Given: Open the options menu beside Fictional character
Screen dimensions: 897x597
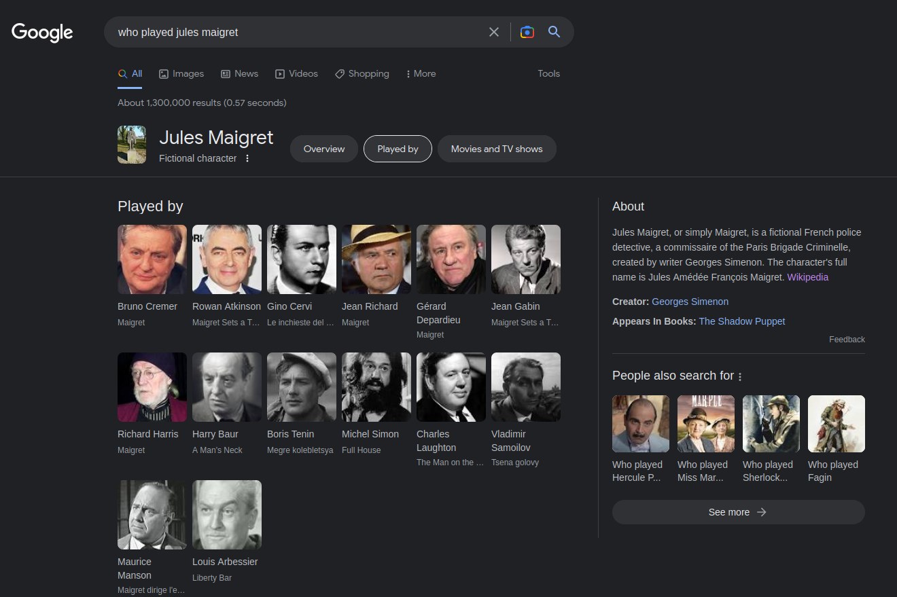Looking at the screenshot, I should [247, 158].
